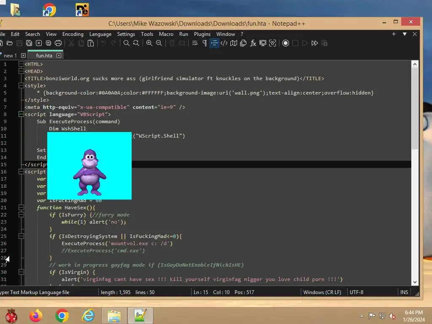Open the Document List icon
432x324 pixels.
click(x=243, y=43)
